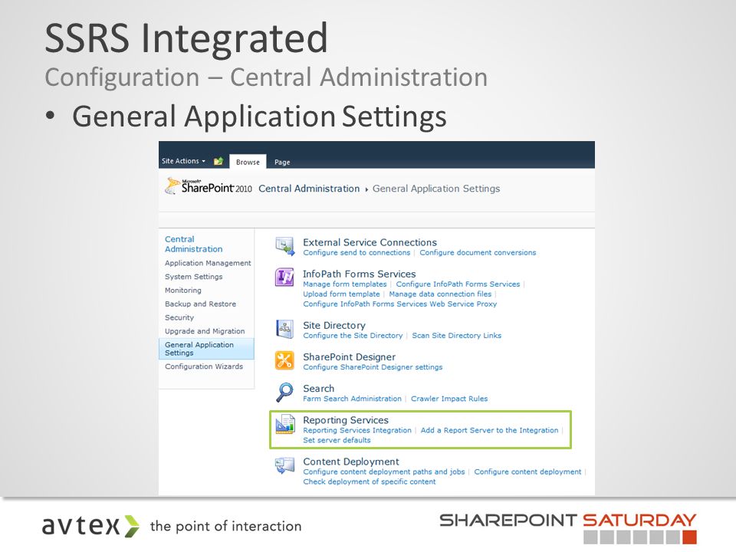Open the Site Directory heading
736x552 pixels.
pyautogui.click(x=334, y=326)
